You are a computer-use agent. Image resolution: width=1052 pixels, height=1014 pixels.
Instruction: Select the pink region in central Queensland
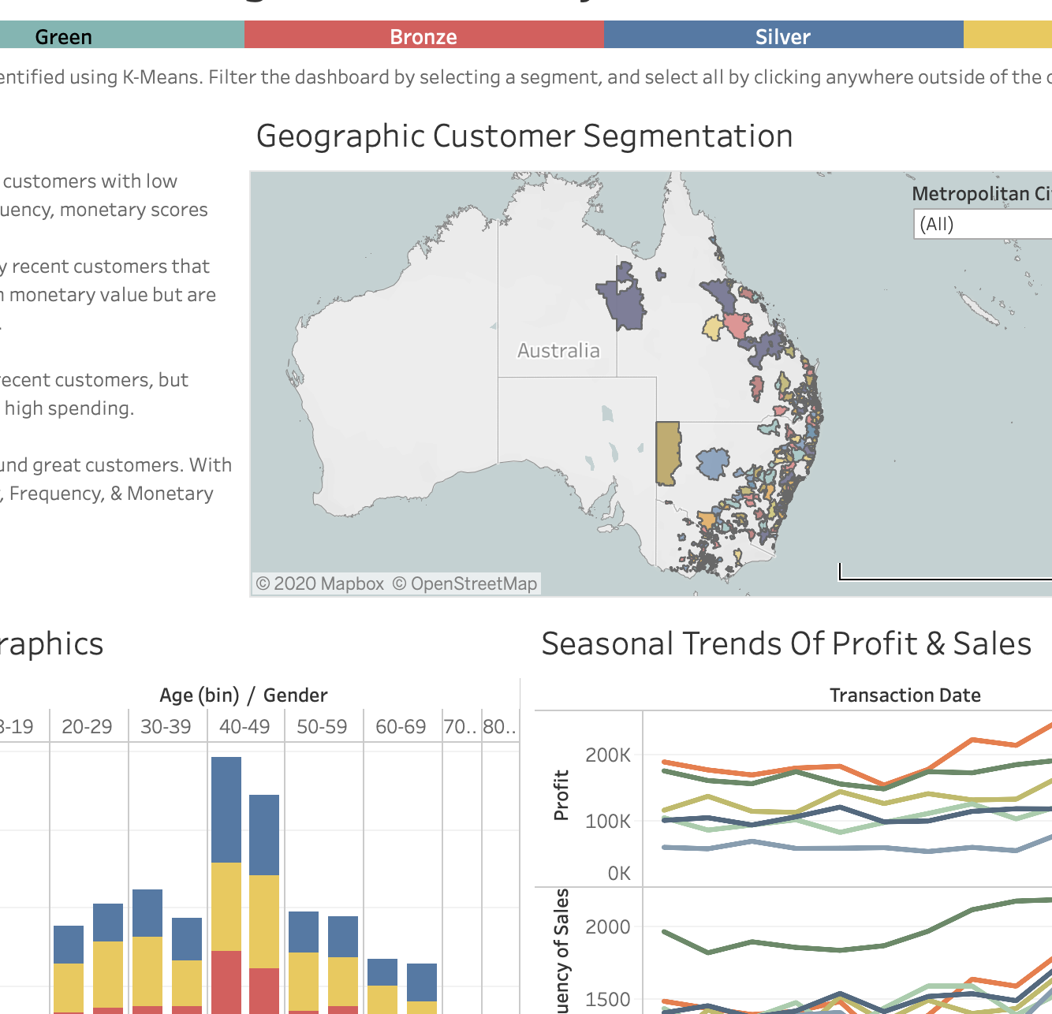click(x=735, y=323)
